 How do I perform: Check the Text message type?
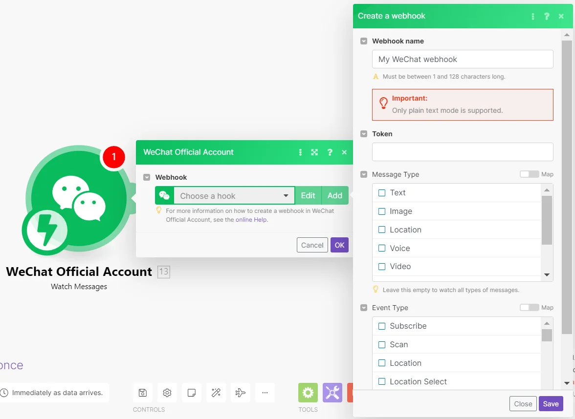(382, 192)
